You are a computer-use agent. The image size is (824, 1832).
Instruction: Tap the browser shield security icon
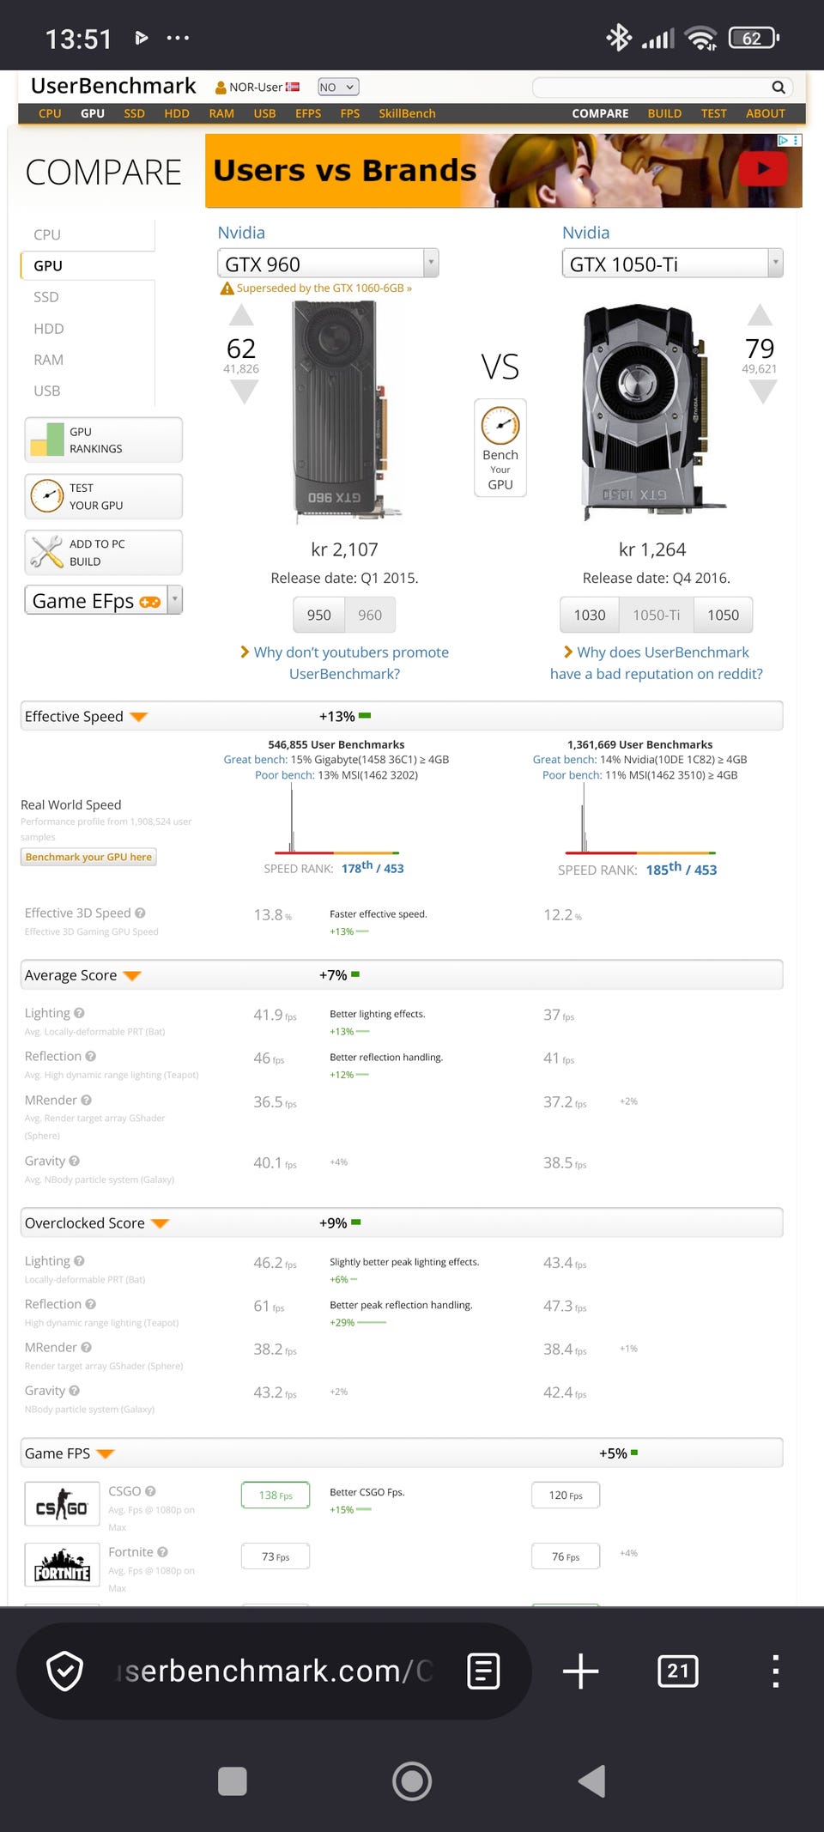click(x=64, y=1671)
